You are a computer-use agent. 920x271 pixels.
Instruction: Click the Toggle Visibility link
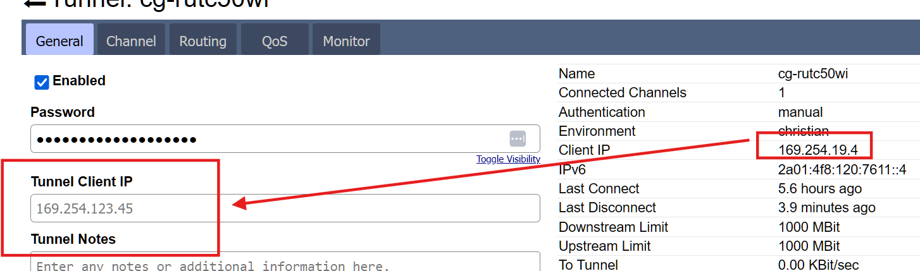tap(508, 159)
